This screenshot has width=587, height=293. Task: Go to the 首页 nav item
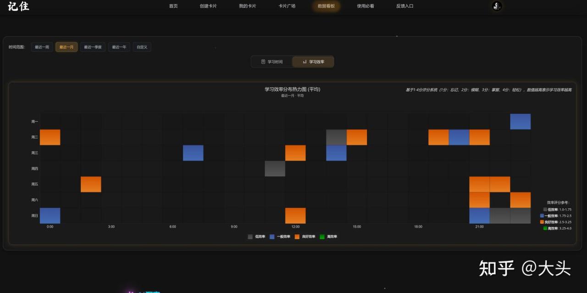[173, 6]
